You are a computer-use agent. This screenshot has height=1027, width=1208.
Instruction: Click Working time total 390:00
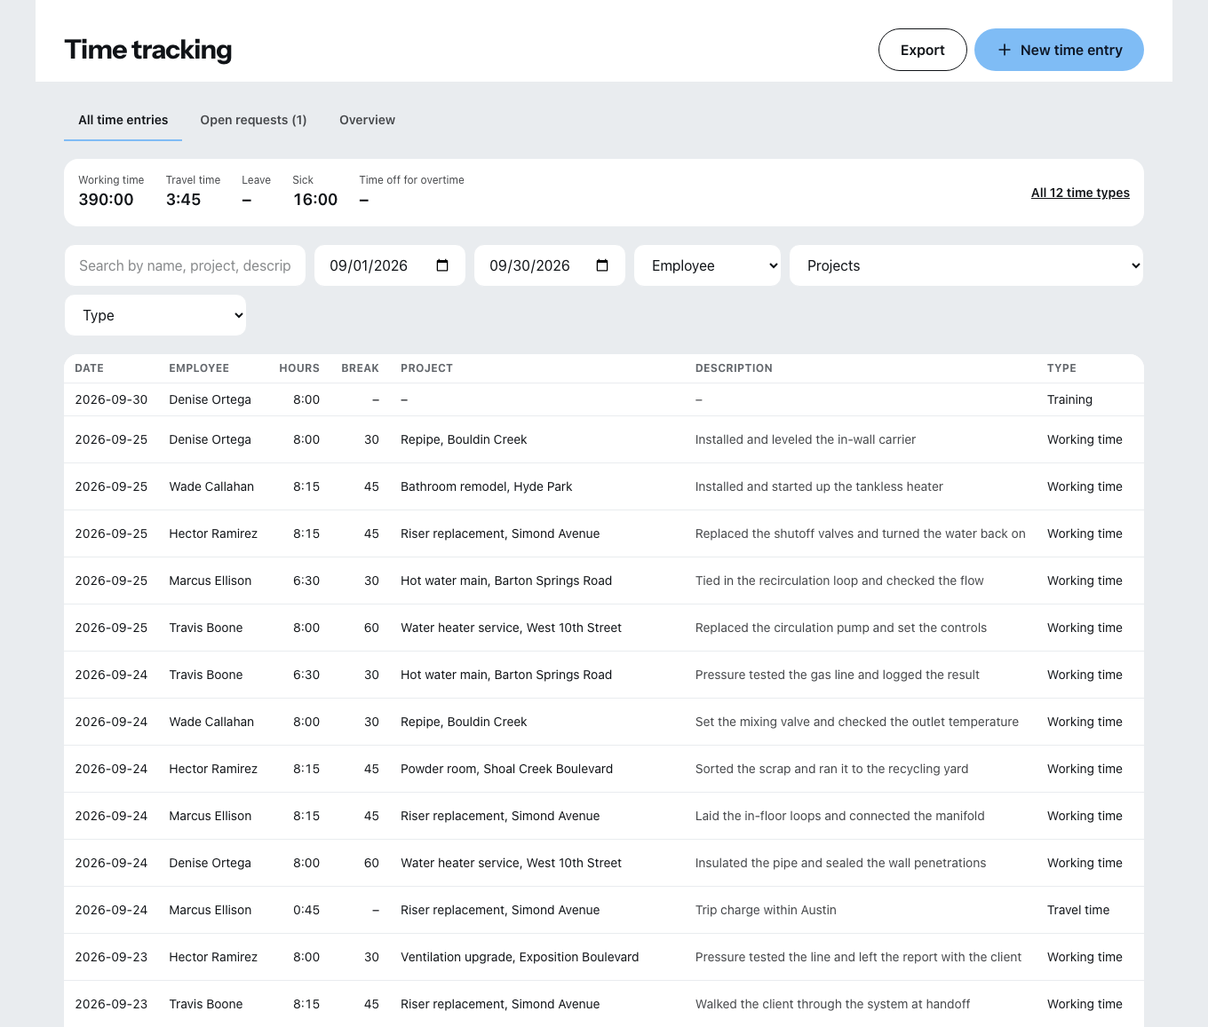(106, 200)
